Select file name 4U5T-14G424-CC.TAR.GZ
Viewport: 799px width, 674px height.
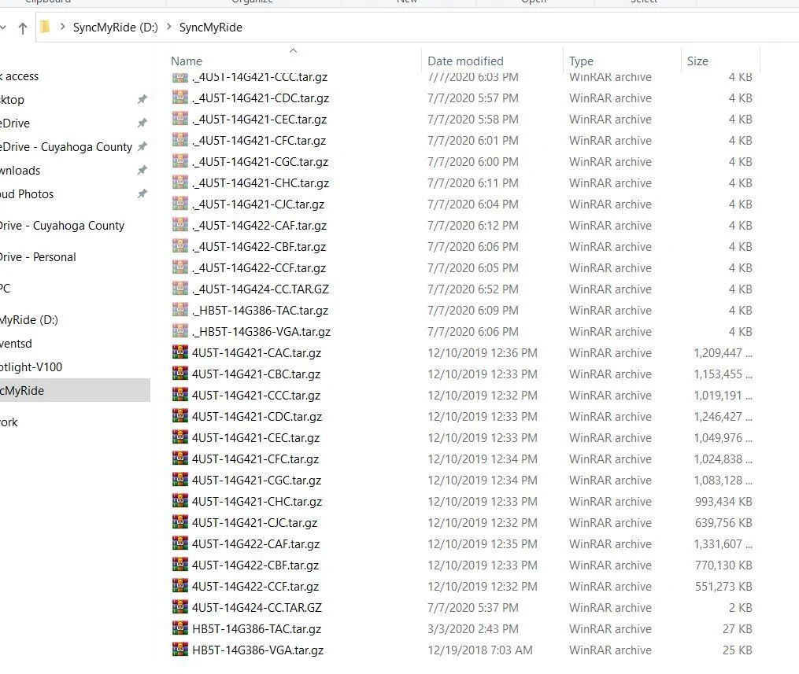257,608
